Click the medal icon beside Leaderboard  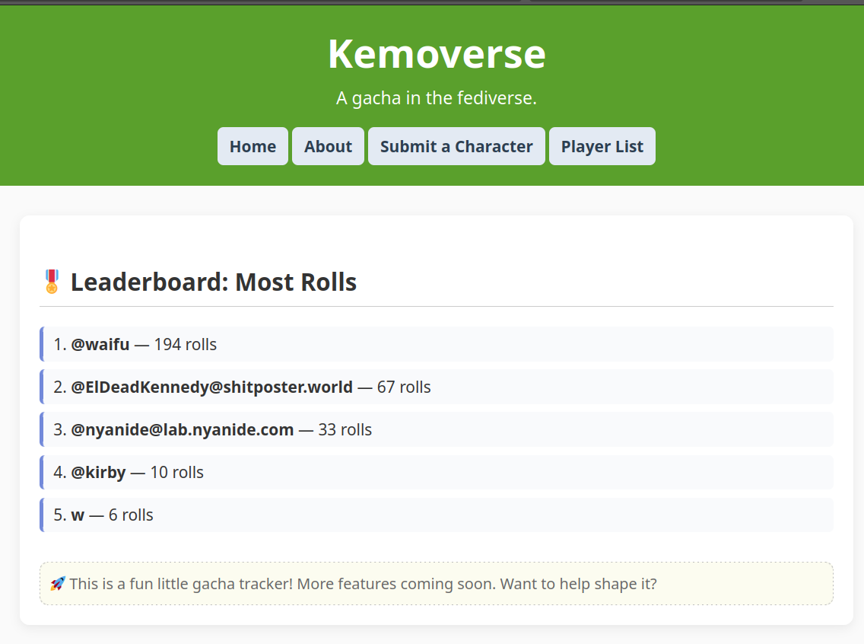click(52, 282)
